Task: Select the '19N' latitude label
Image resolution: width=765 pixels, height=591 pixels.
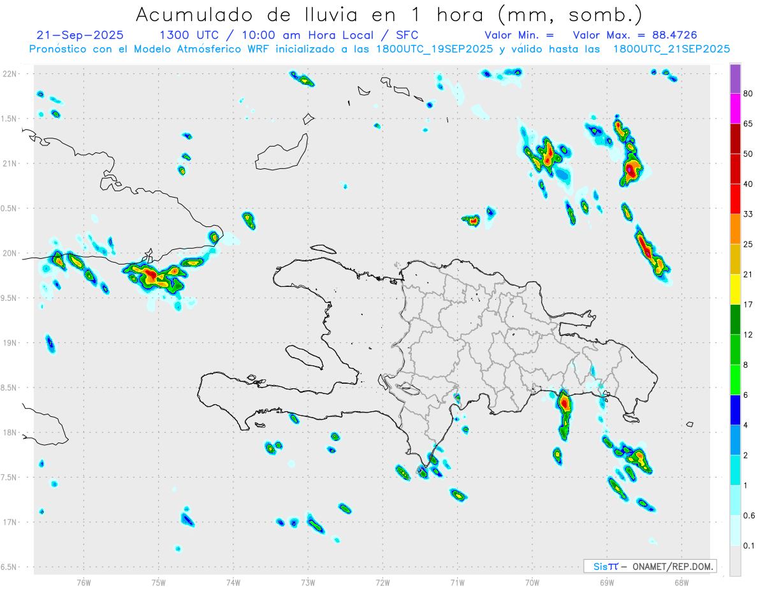Action: 10,342
